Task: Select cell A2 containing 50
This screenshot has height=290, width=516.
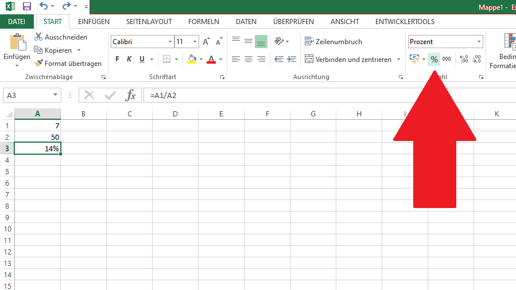Action: pyautogui.click(x=37, y=137)
